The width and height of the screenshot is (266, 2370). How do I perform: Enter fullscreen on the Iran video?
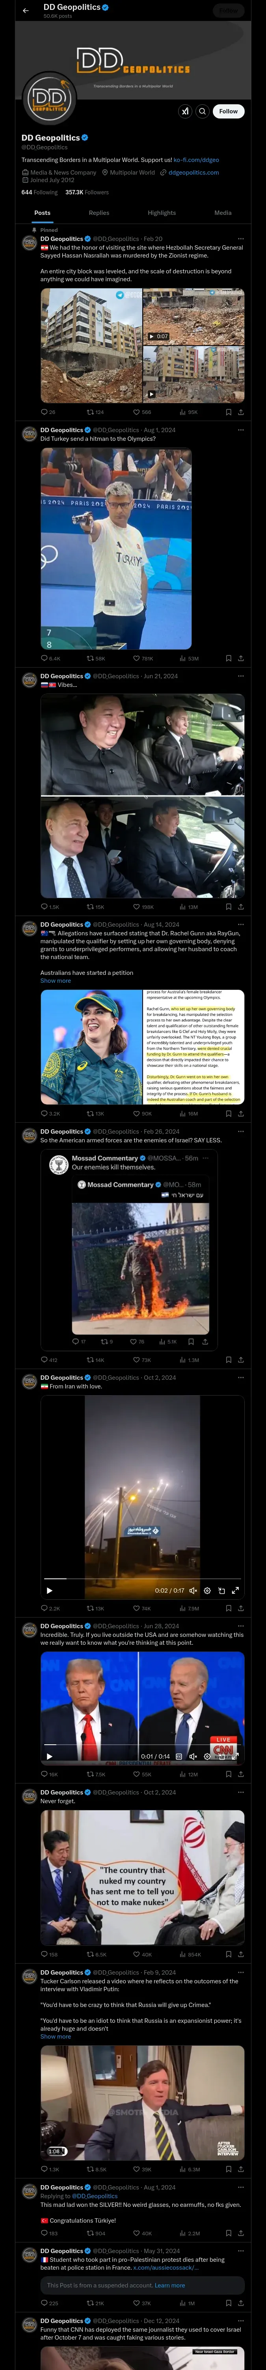(x=236, y=1590)
